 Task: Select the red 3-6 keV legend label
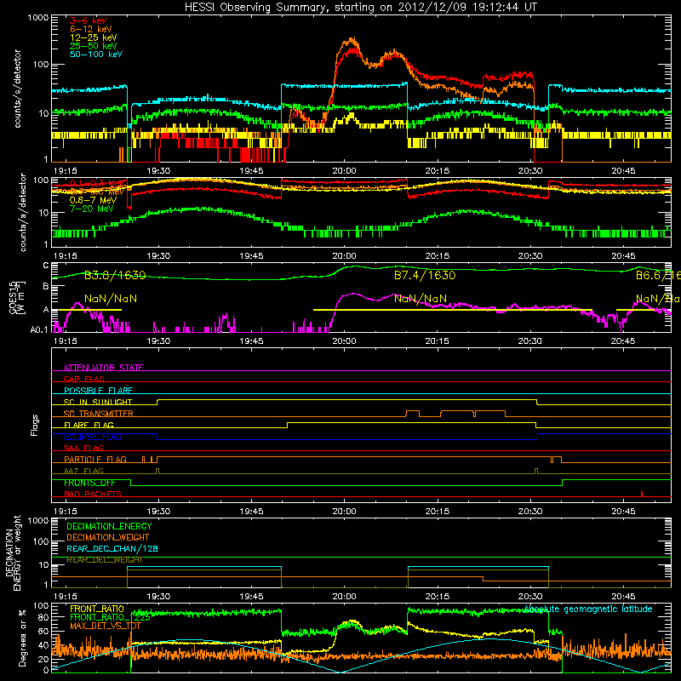click(x=89, y=20)
